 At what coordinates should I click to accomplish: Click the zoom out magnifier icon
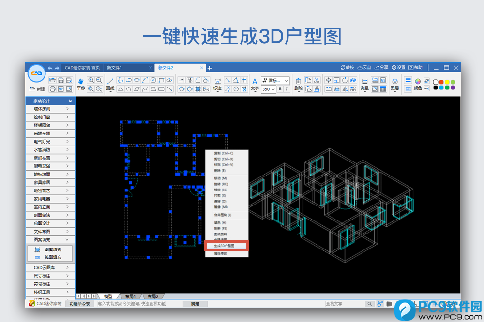(99, 80)
